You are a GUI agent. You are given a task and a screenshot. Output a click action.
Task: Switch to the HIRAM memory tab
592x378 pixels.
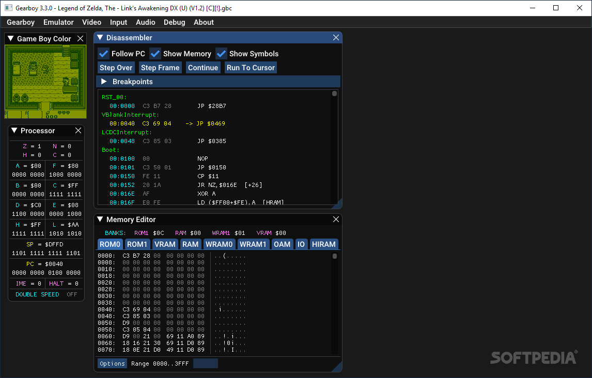(323, 244)
